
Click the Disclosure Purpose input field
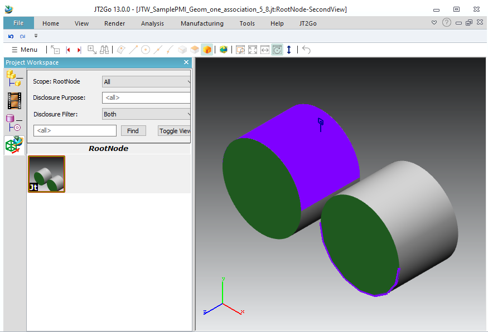[x=146, y=97]
